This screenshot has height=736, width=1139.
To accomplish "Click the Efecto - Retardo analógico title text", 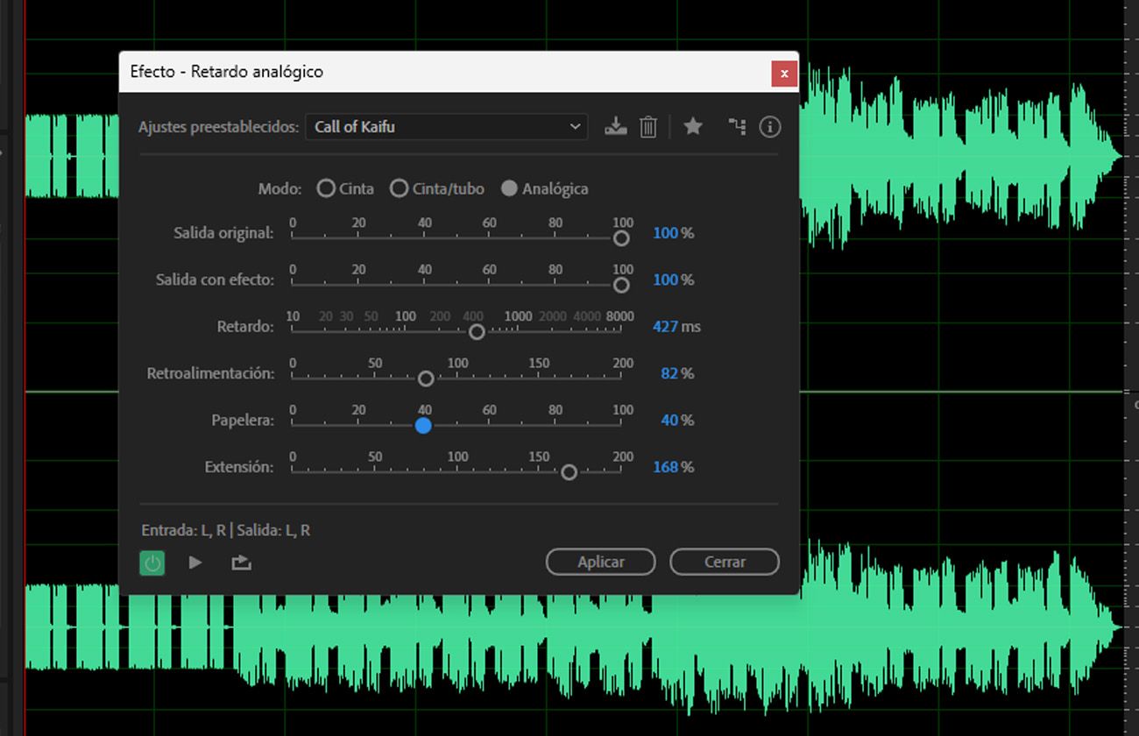I will tap(226, 72).
